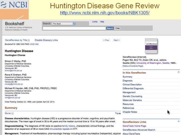Toggle Disable Glossary Links

(x=46, y=40)
